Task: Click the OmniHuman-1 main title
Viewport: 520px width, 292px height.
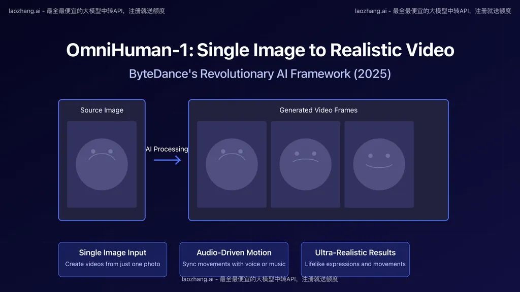Action: click(x=260, y=50)
